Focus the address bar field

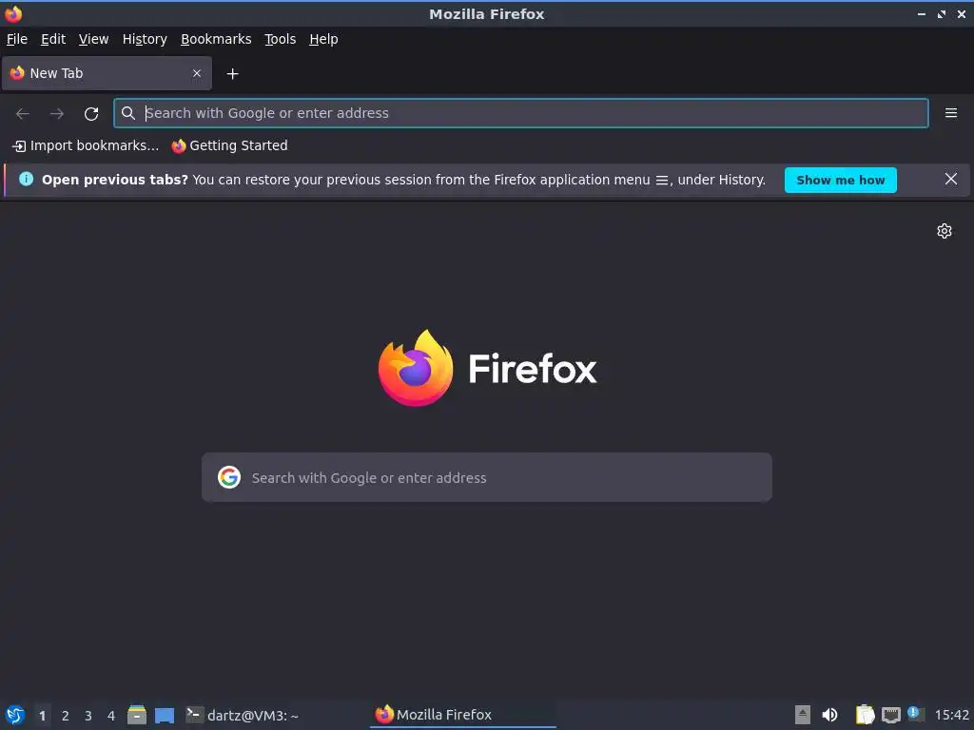(520, 113)
